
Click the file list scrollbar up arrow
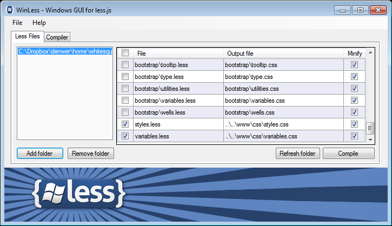370,53
